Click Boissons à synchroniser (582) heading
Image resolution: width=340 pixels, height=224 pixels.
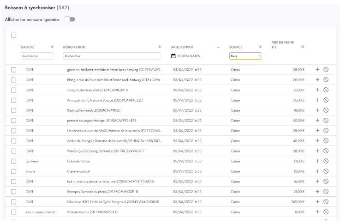point(37,7)
